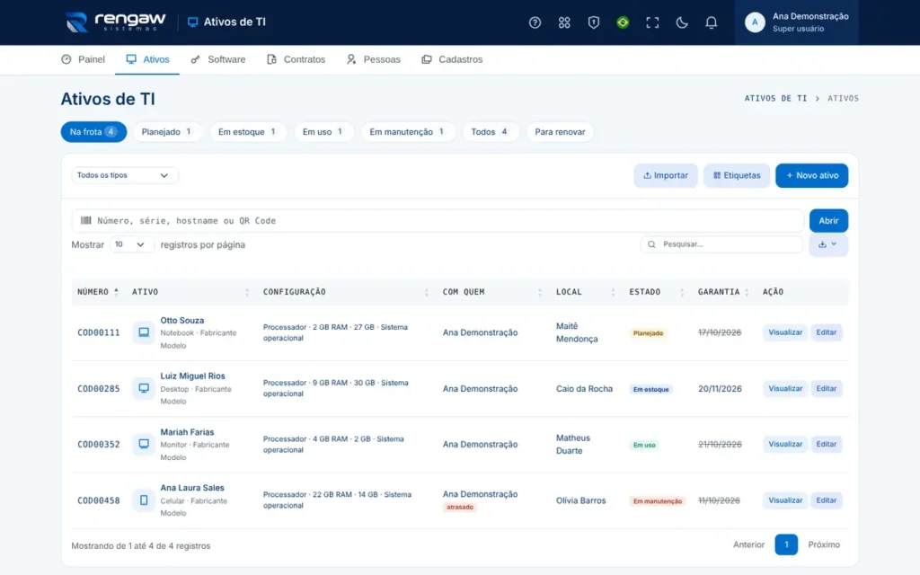Screen dimensions: 920x575
Task: Select the Na frota filter
Action: click(x=93, y=132)
